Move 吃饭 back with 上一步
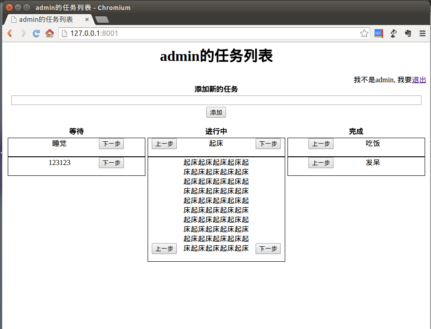Viewport: 431px width, 329px height. pos(321,144)
